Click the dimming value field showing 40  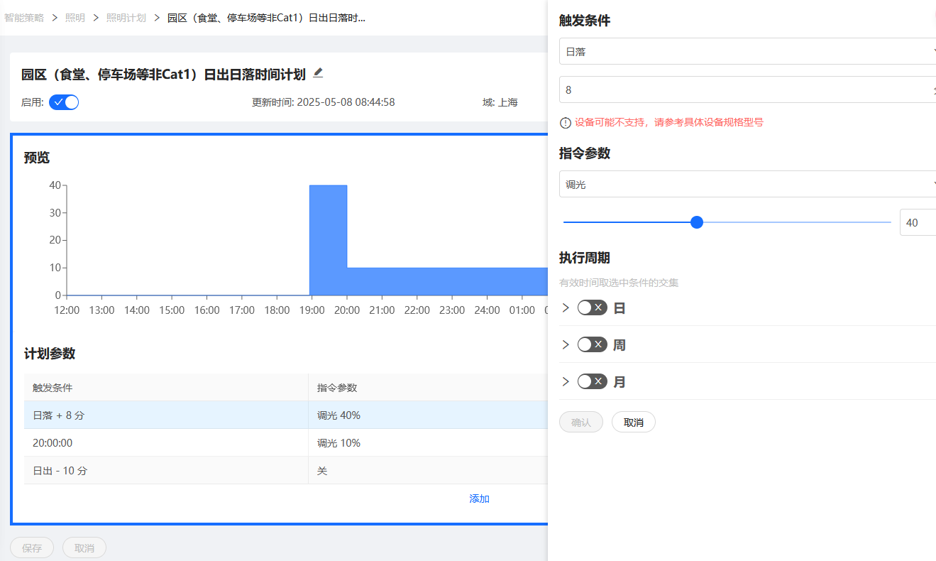pyautogui.click(x=918, y=222)
